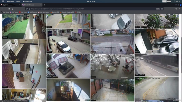The image size is (182, 102).
Task: Open the Firefox ESR panel menu
Action: (x=27, y=1)
